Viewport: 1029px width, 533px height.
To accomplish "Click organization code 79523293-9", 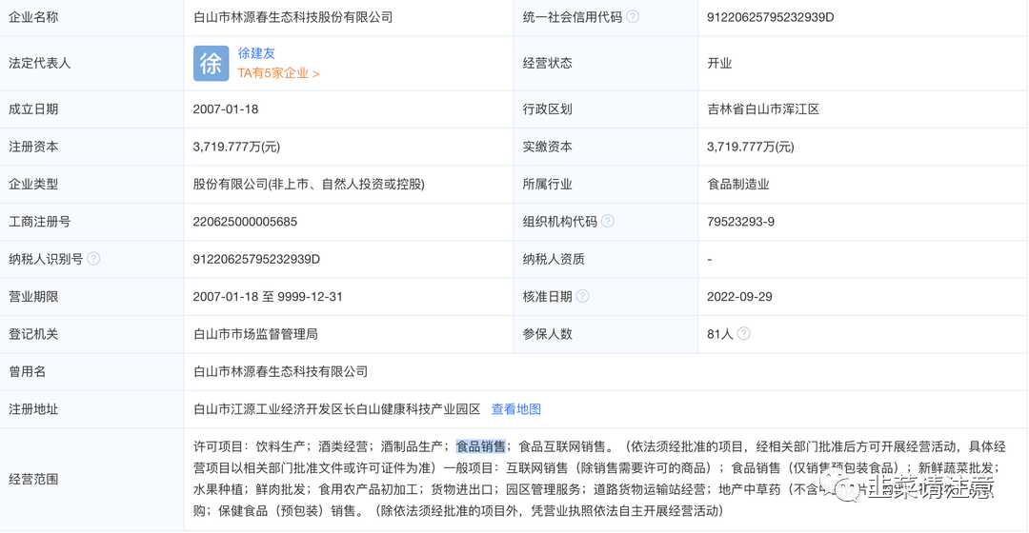I will [x=741, y=222].
